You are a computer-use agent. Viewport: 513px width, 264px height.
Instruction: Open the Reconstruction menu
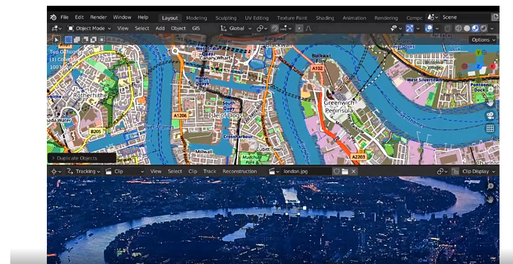[x=239, y=171]
